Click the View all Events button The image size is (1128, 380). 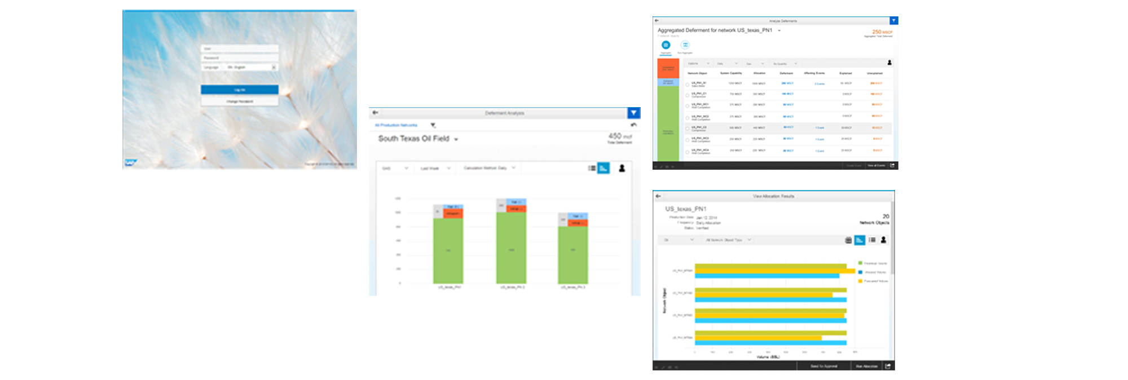(x=875, y=166)
